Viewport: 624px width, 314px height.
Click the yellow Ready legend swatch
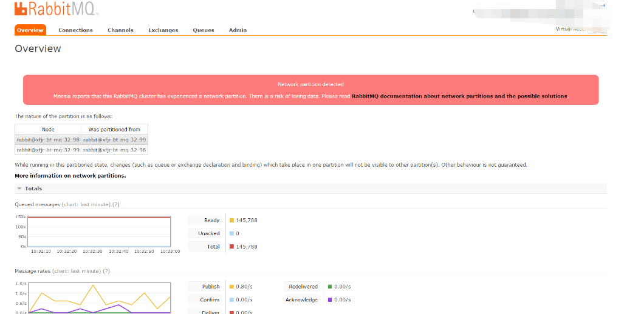click(231, 220)
